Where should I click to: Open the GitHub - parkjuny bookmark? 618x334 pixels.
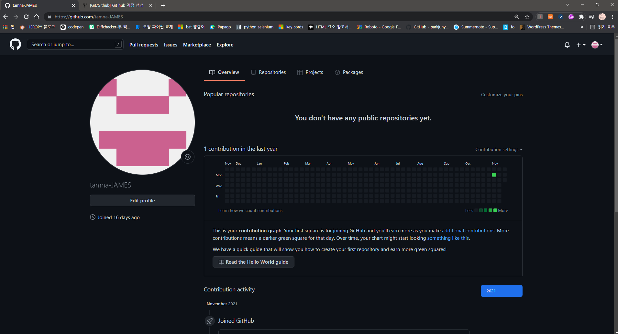[x=428, y=27]
